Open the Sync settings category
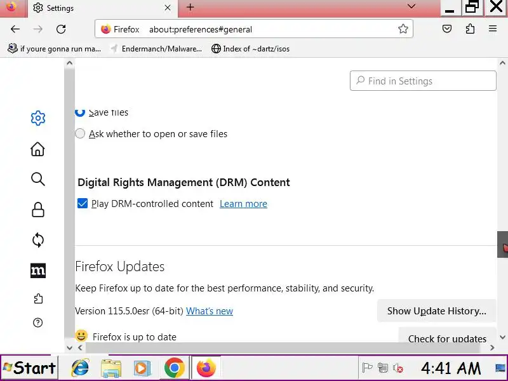 tap(38, 240)
